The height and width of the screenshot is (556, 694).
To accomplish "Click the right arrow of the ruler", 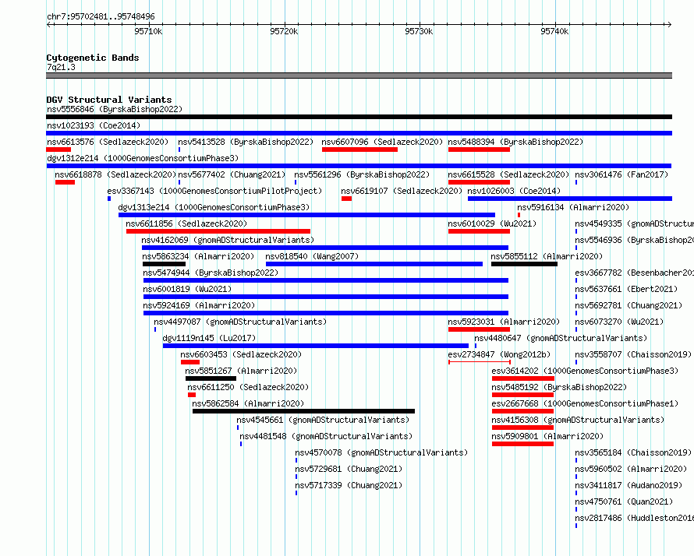I will [669, 24].
